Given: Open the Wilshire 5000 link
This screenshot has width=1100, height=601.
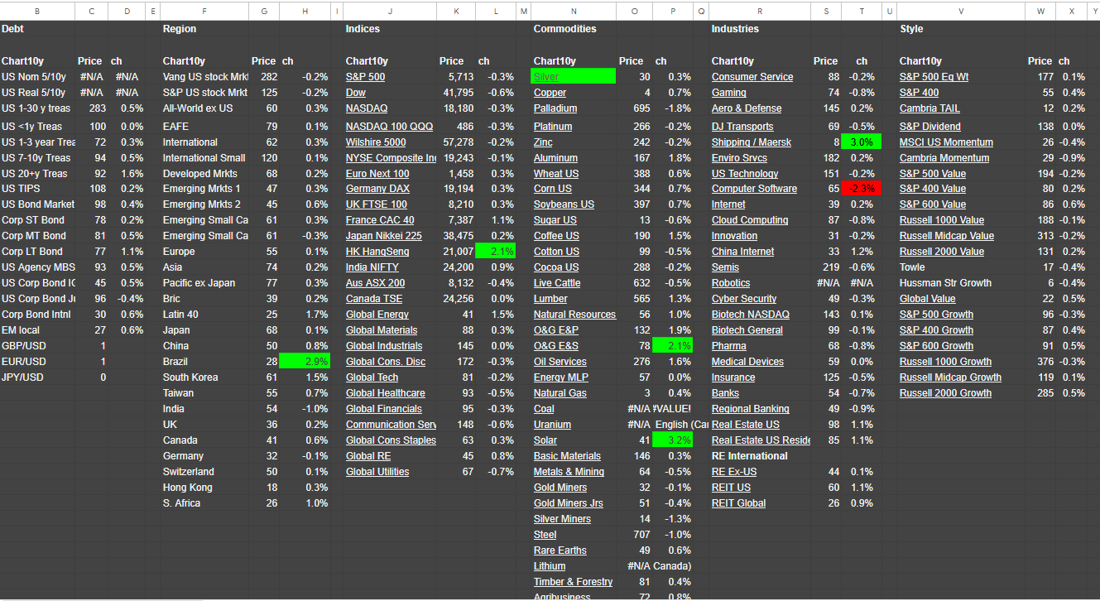Looking at the screenshot, I should point(376,142).
